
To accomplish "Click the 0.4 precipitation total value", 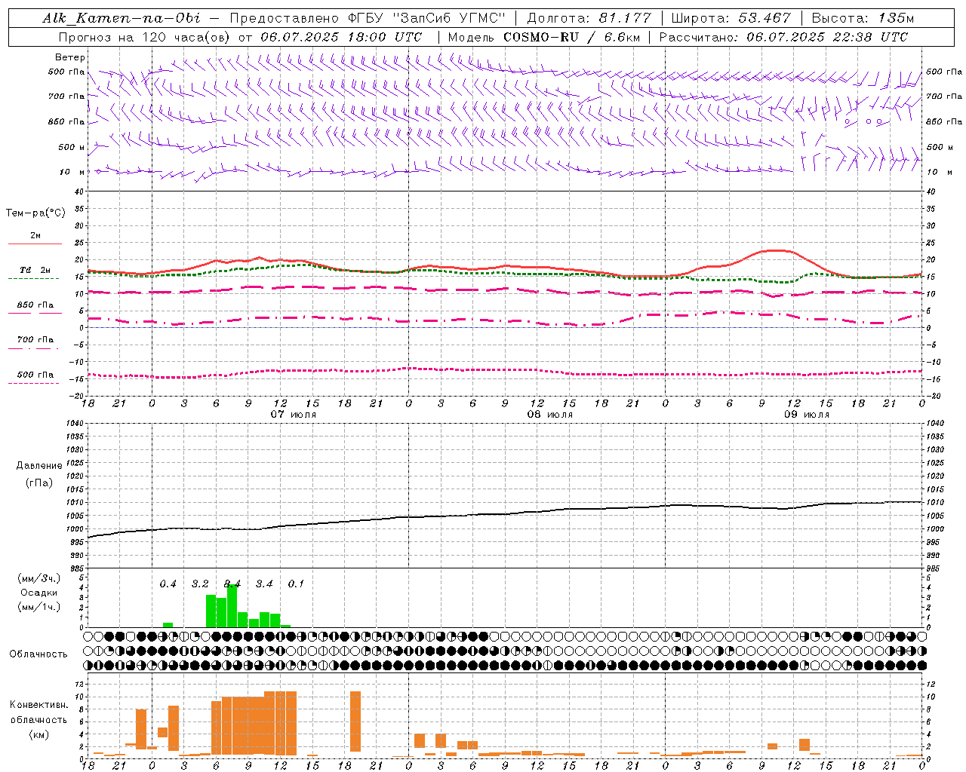I will [168, 584].
